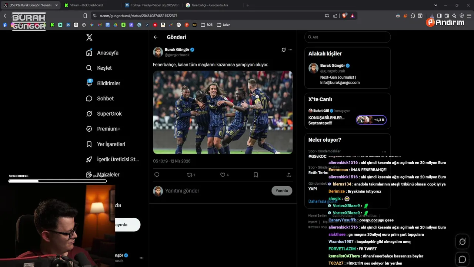
Task: Click the Hizmet Şartları footer link
Action: [317, 215]
